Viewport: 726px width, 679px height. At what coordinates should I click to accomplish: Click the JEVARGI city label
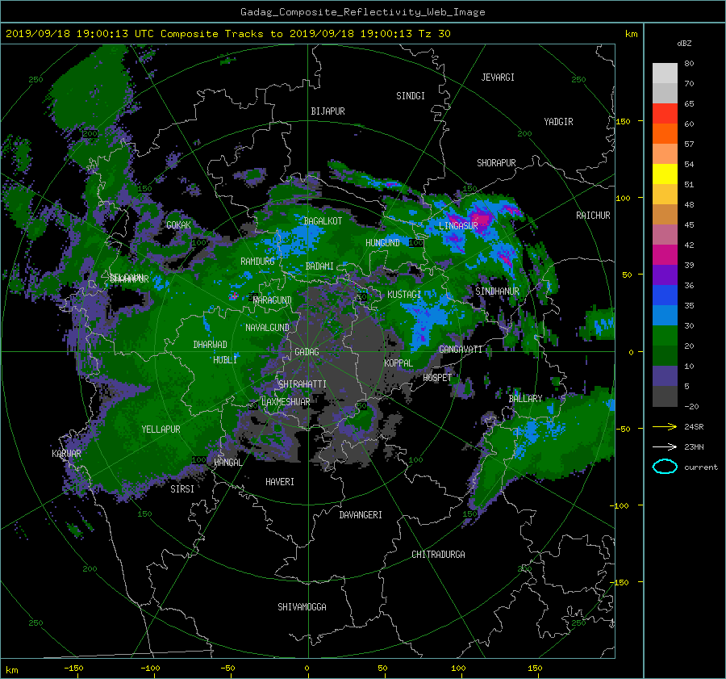(x=498, y=78)
